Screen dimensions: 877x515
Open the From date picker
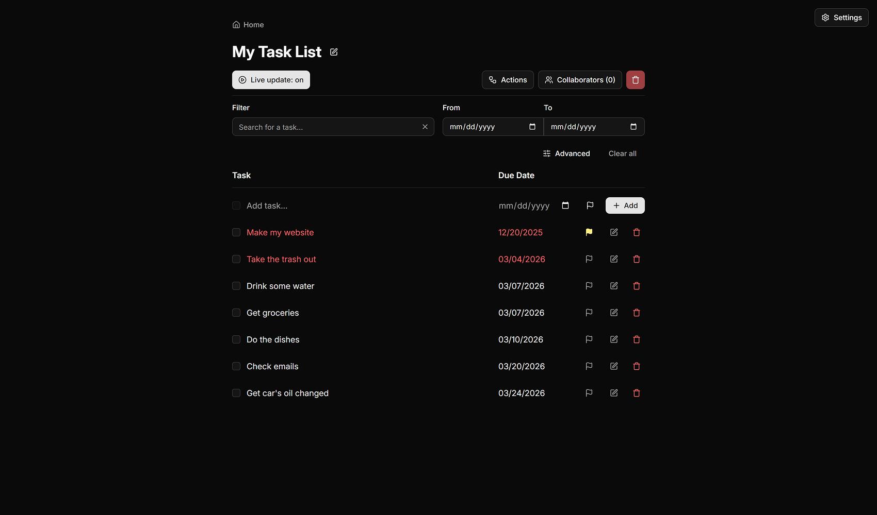click(x=532, y=127)
